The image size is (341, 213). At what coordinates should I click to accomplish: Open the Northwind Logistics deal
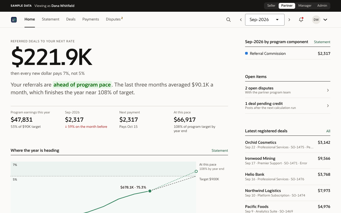(288, 193)
